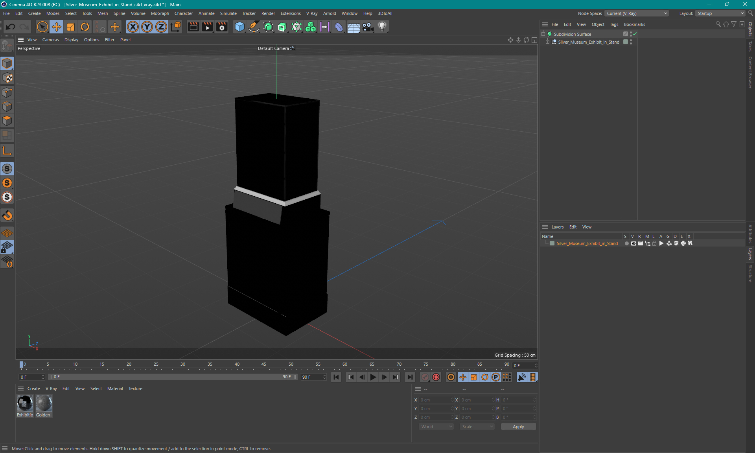Select the Exhibitio material thumbnail

click(x=25, y=403)
